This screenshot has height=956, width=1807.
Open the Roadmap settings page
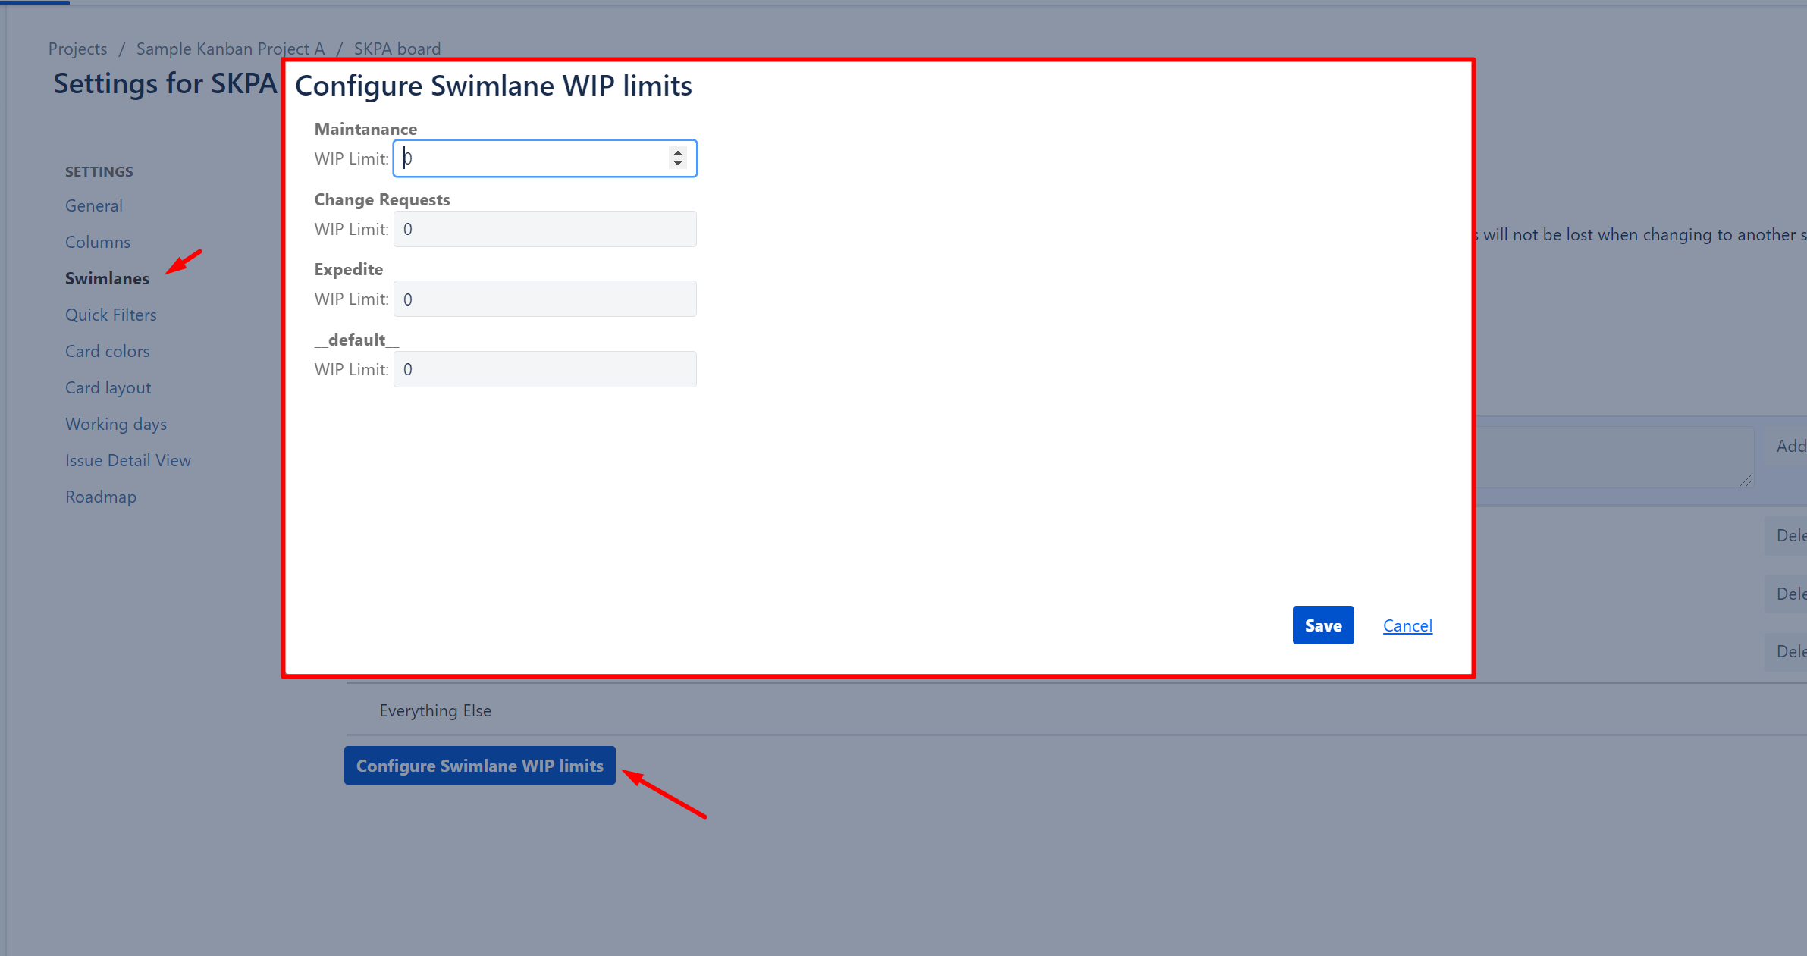click(x=101, y=497)
